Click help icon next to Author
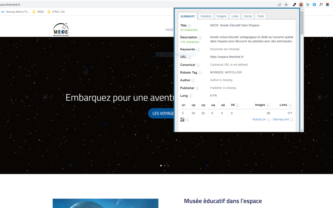Viewport: 333px width, 208px height. coord(193,80)
